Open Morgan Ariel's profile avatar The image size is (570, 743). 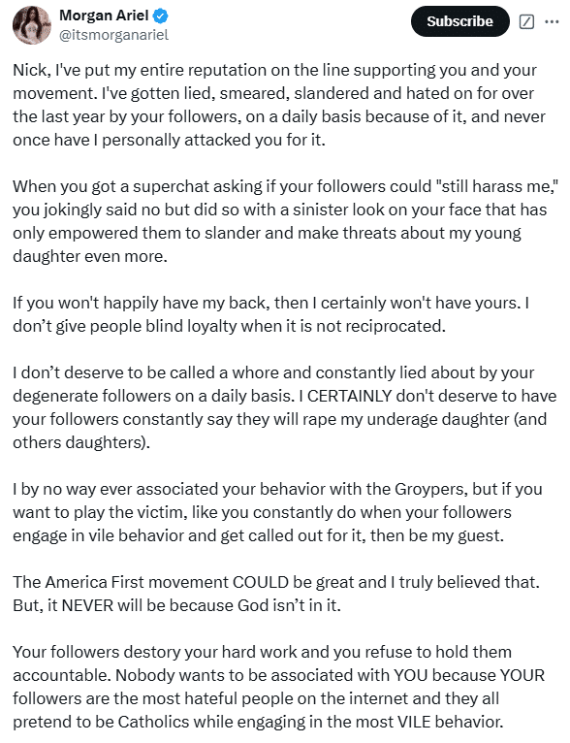[x=32, y=25]
